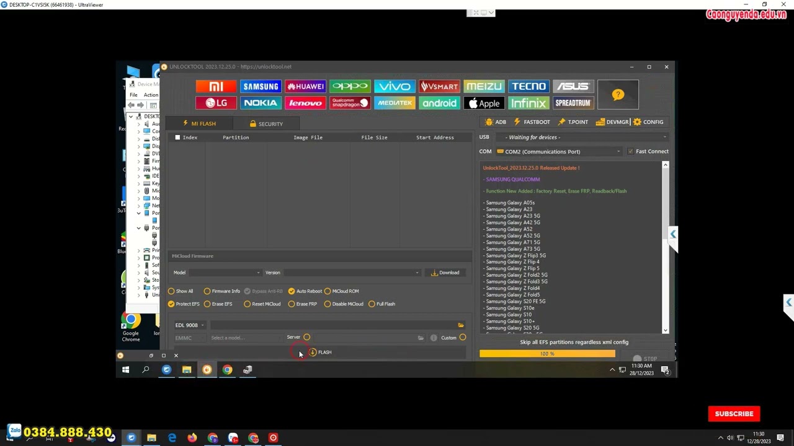Select the Qualcomm Snapdragon logo

pyautogui.click(x=350, y=103)
